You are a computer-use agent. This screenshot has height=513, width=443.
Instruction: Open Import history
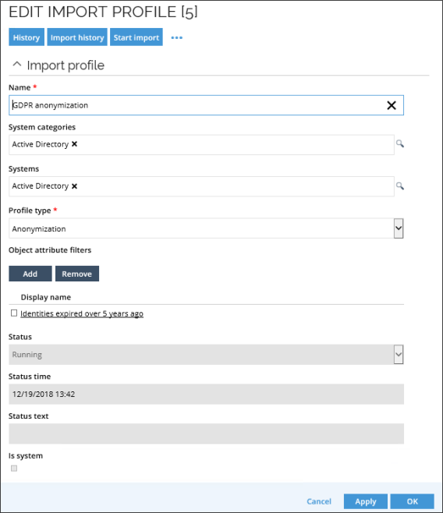point(77,37)
